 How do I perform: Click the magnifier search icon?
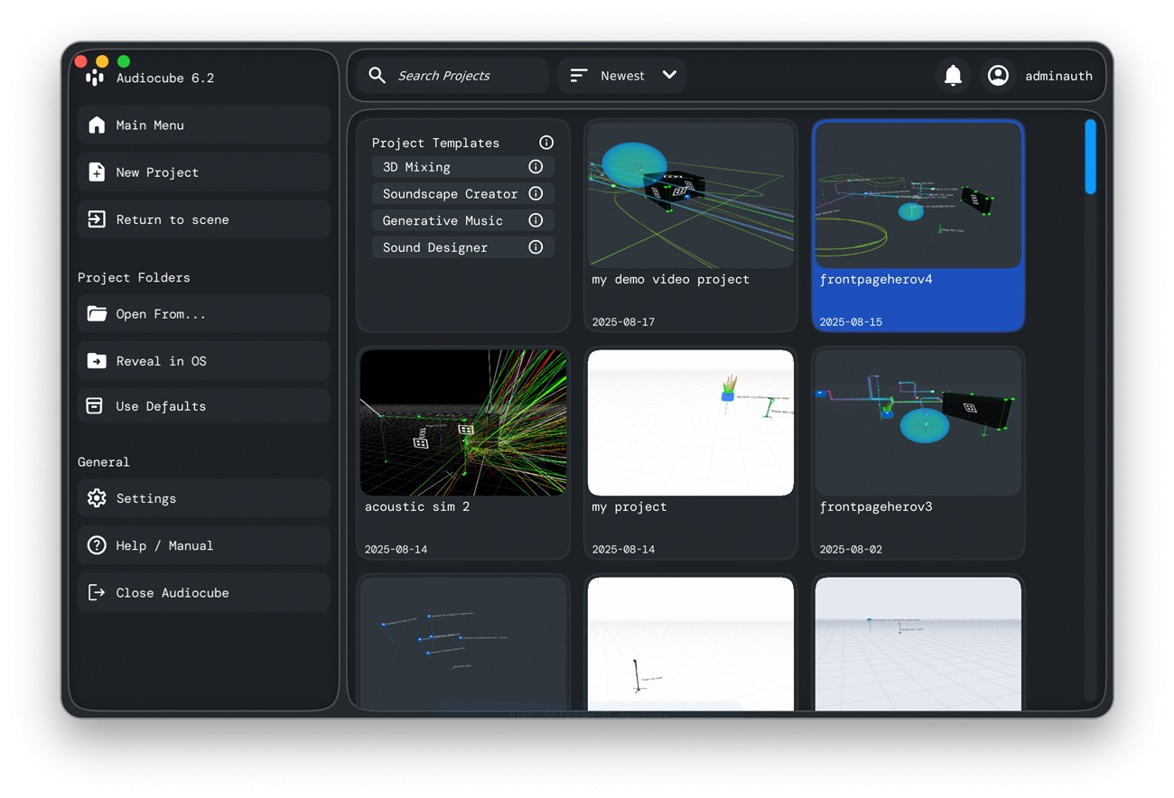click(377, 76)
